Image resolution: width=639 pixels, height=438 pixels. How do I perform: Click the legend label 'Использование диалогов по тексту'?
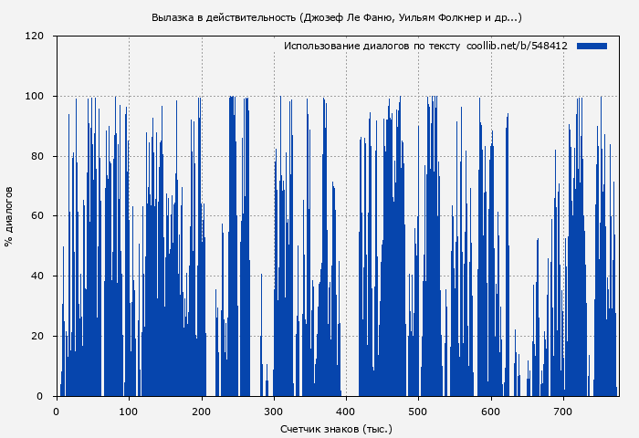click(x=372, y=46)
